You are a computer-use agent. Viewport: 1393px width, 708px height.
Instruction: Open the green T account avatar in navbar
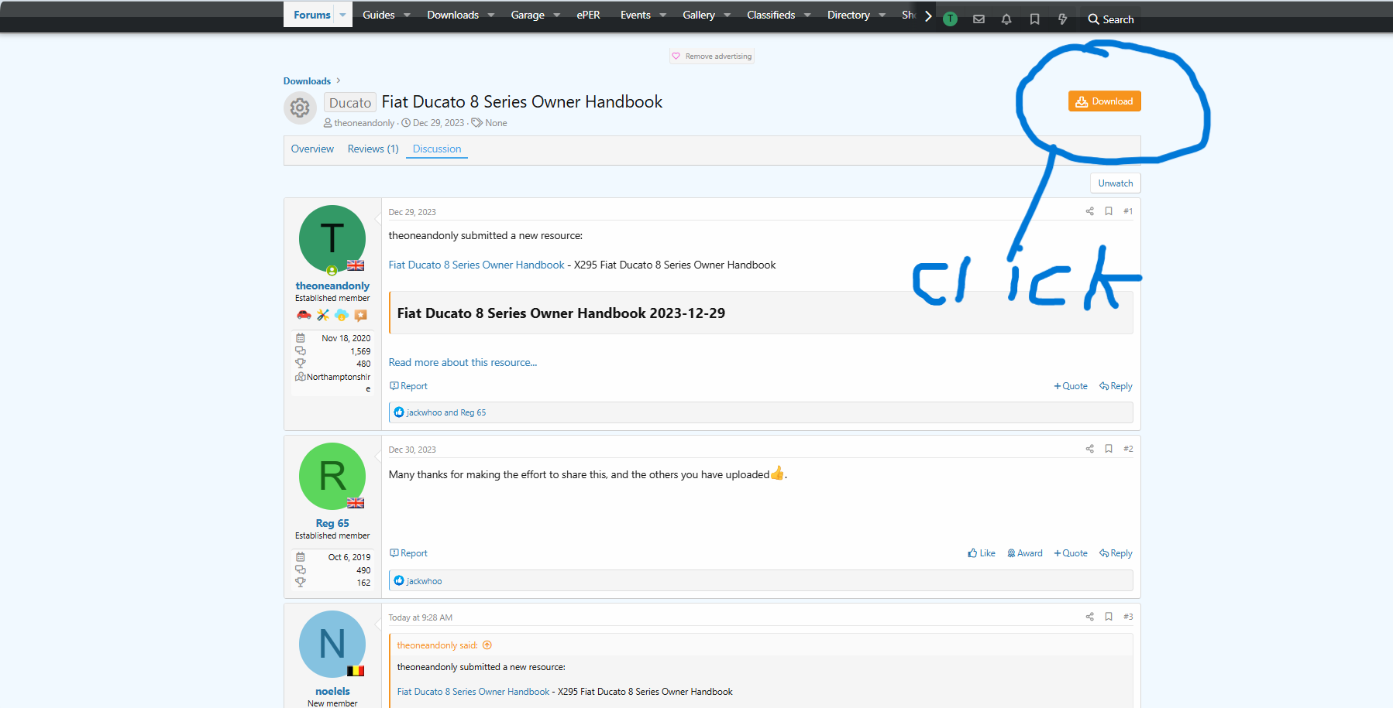[x=951, y=19]
